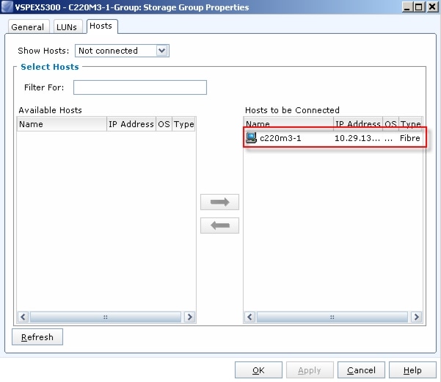Viewport: 441px width, 382px height.
Task: Sort Available Hosts by Name column
Action: pyautogui.click(x=62, y=124)
